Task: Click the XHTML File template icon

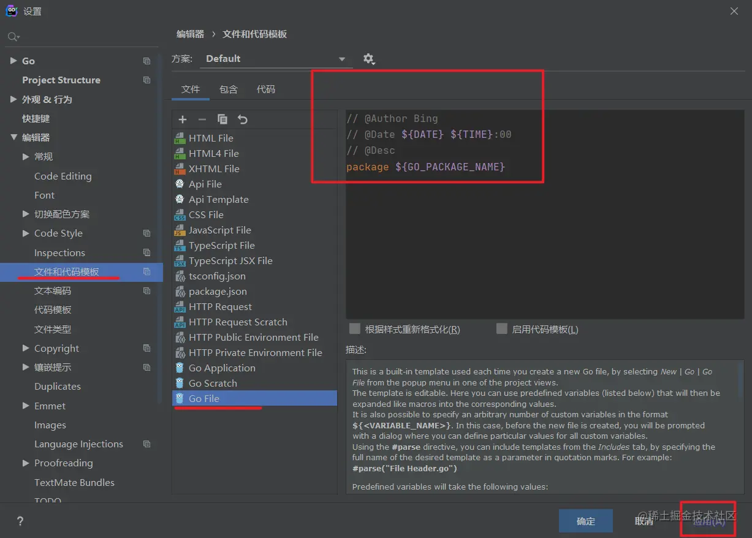Action: pos(180,169)
